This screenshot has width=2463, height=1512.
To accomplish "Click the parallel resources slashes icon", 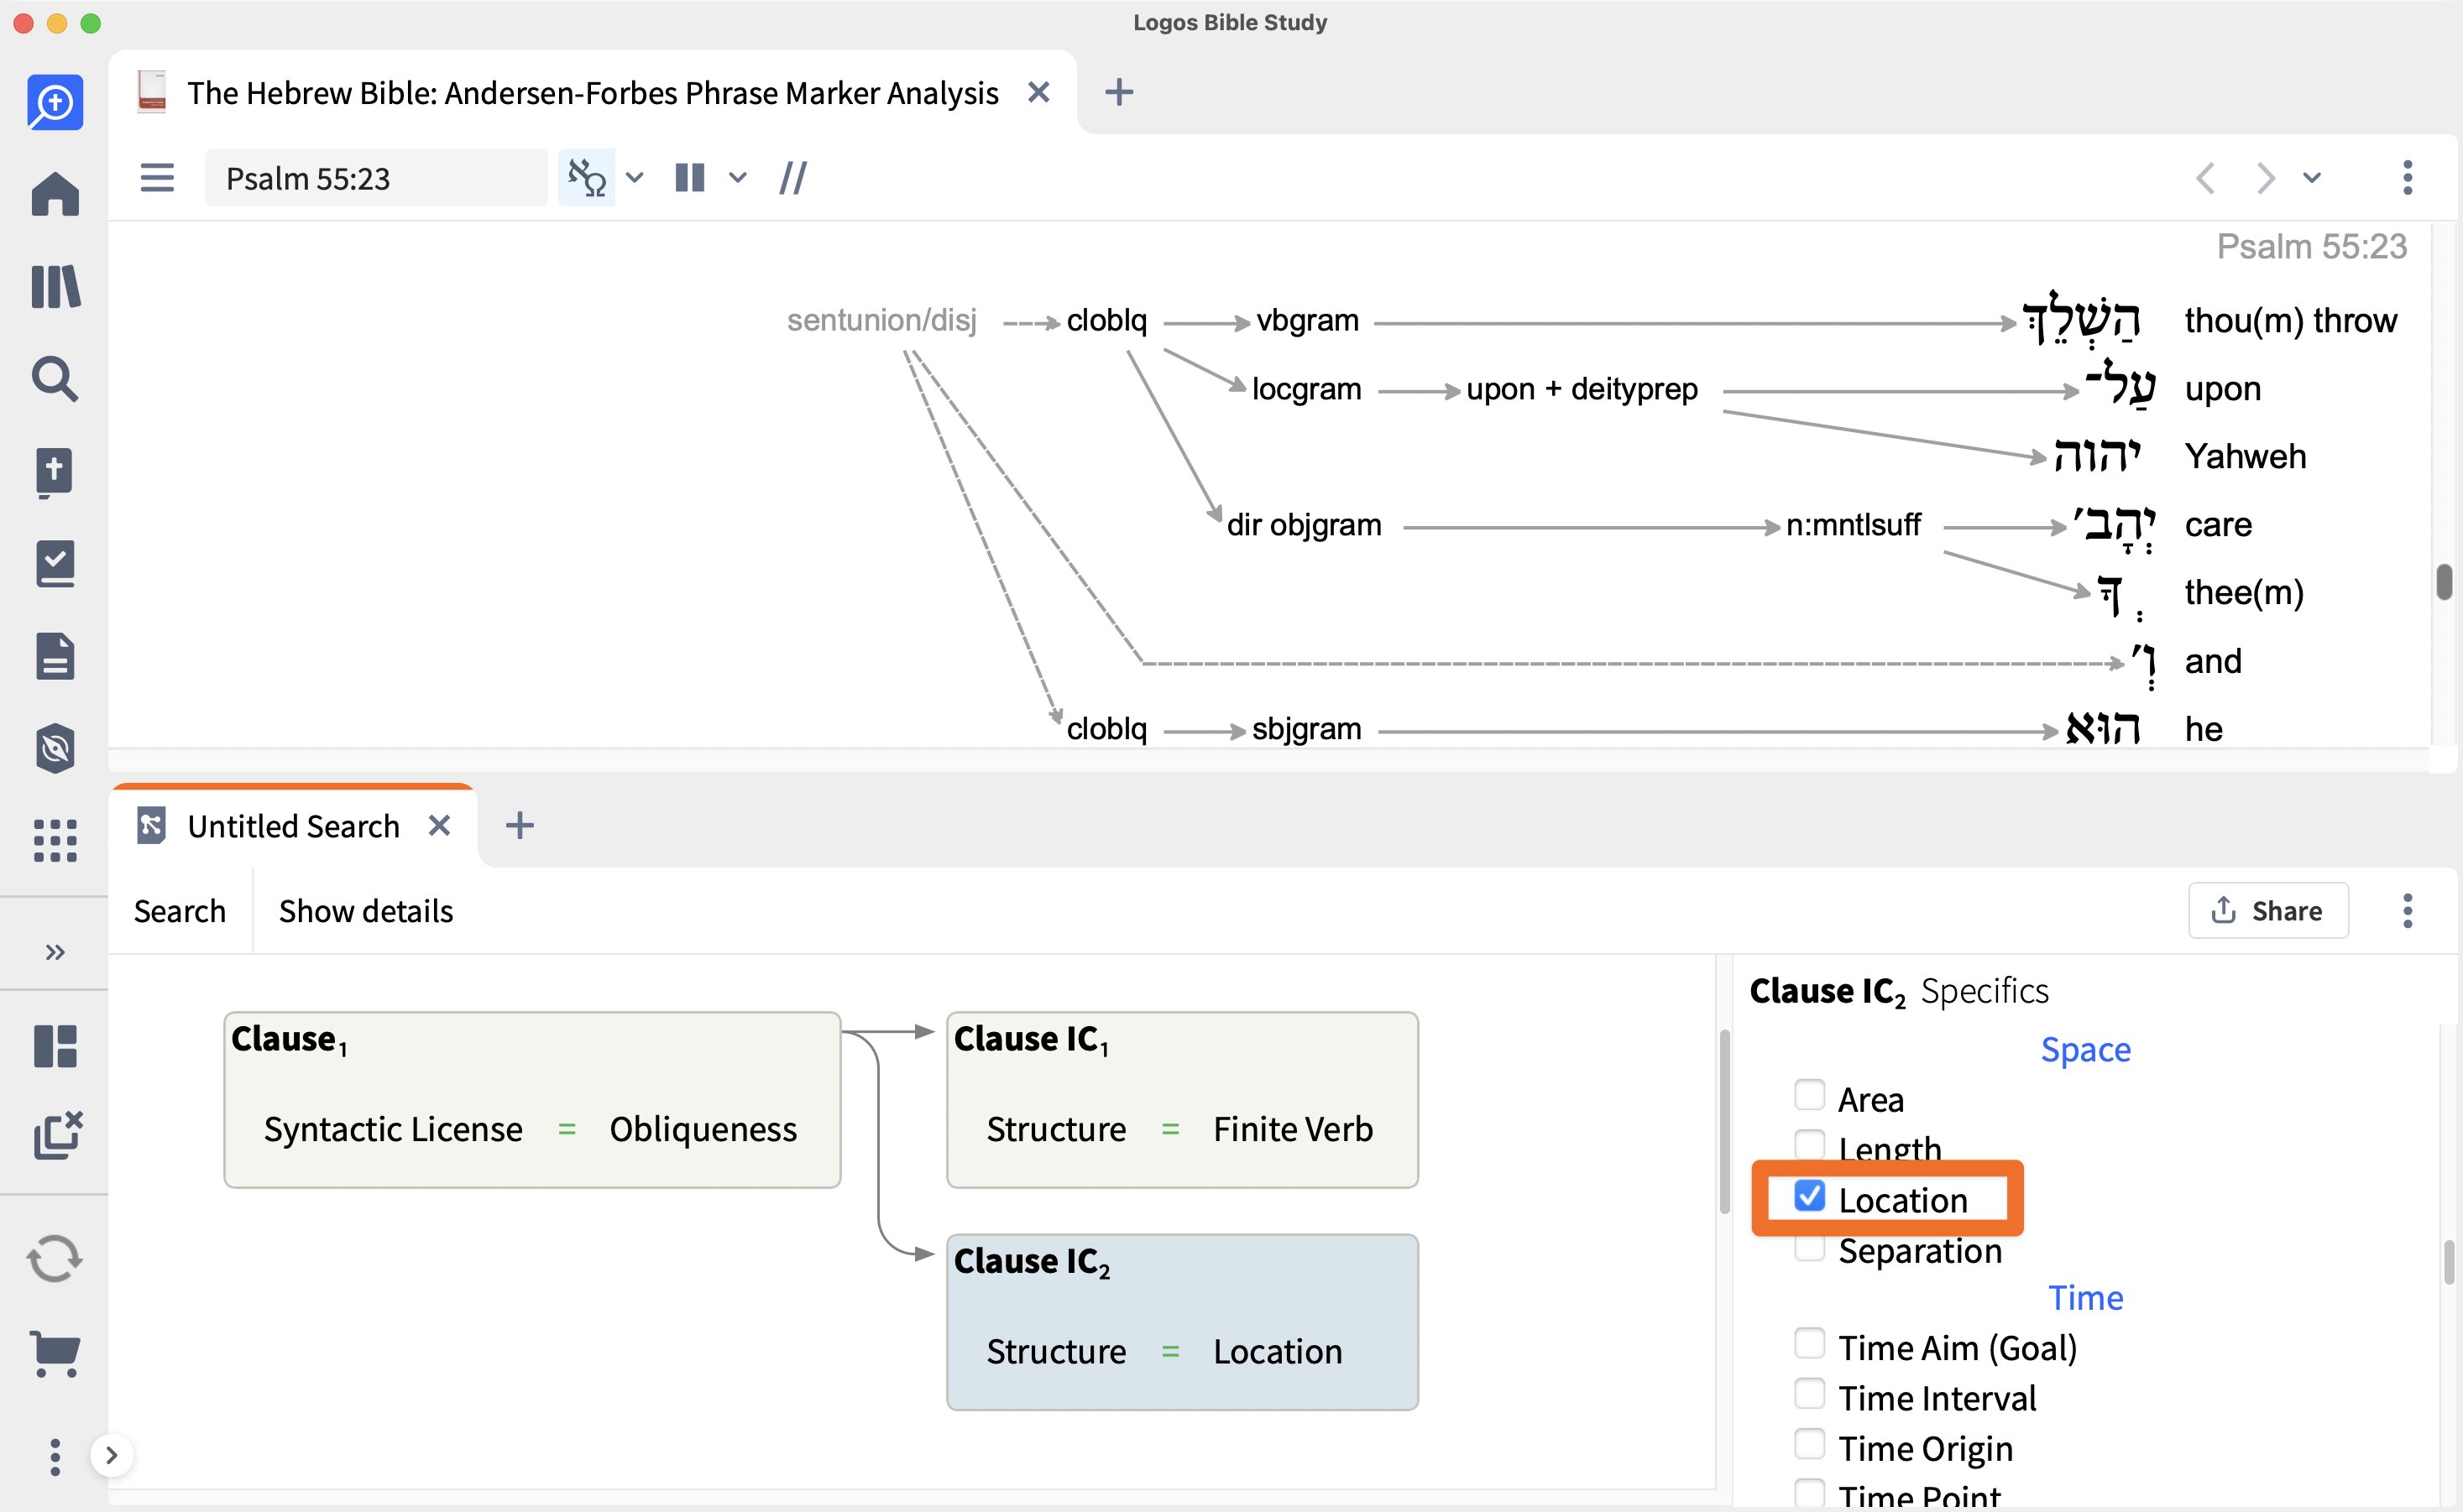I will click(x=792, y=178).
